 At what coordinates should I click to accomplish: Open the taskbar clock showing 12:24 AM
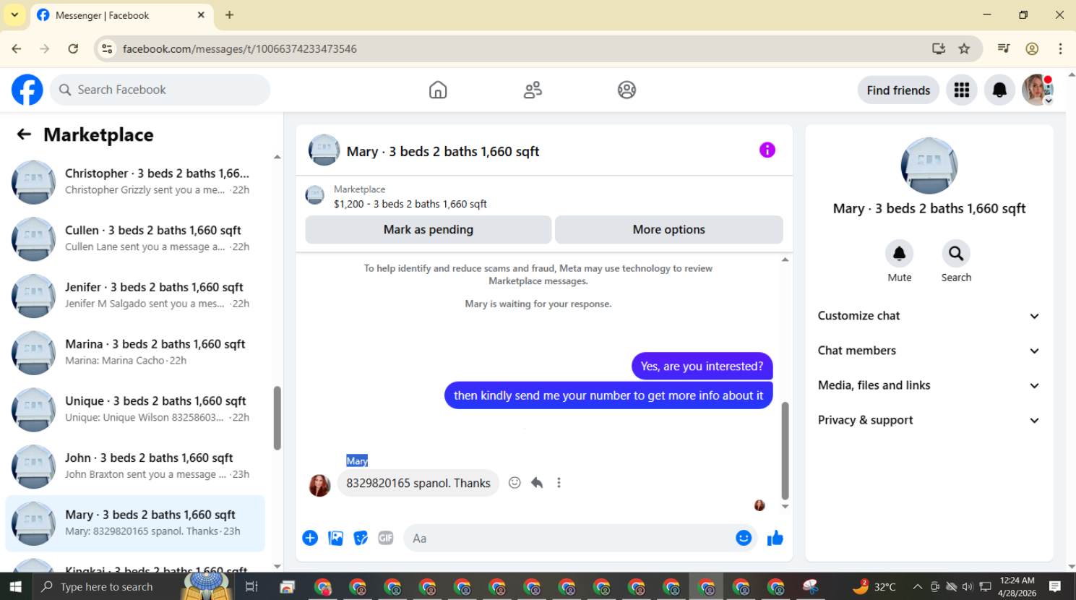[x=1017, y=586]
